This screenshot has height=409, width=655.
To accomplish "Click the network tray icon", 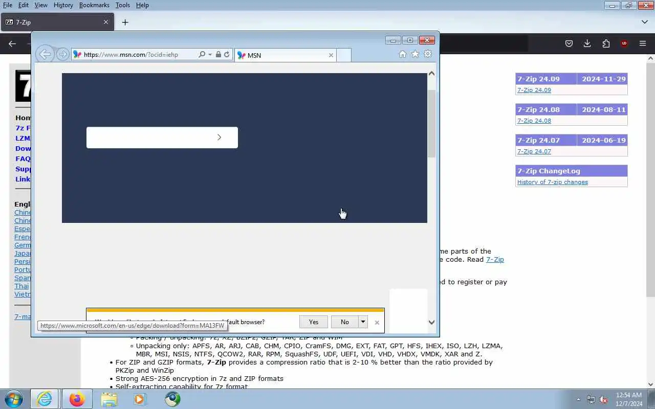I will pos(591,399).
